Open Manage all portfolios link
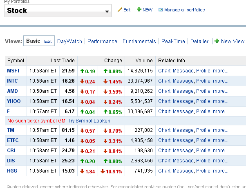 (184, 10)
